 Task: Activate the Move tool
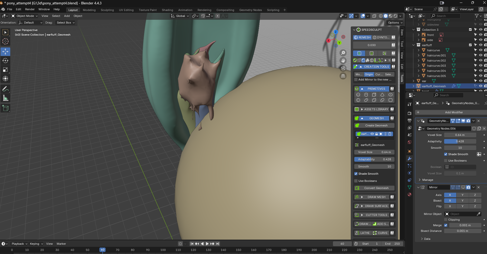[x=5, y=52]
